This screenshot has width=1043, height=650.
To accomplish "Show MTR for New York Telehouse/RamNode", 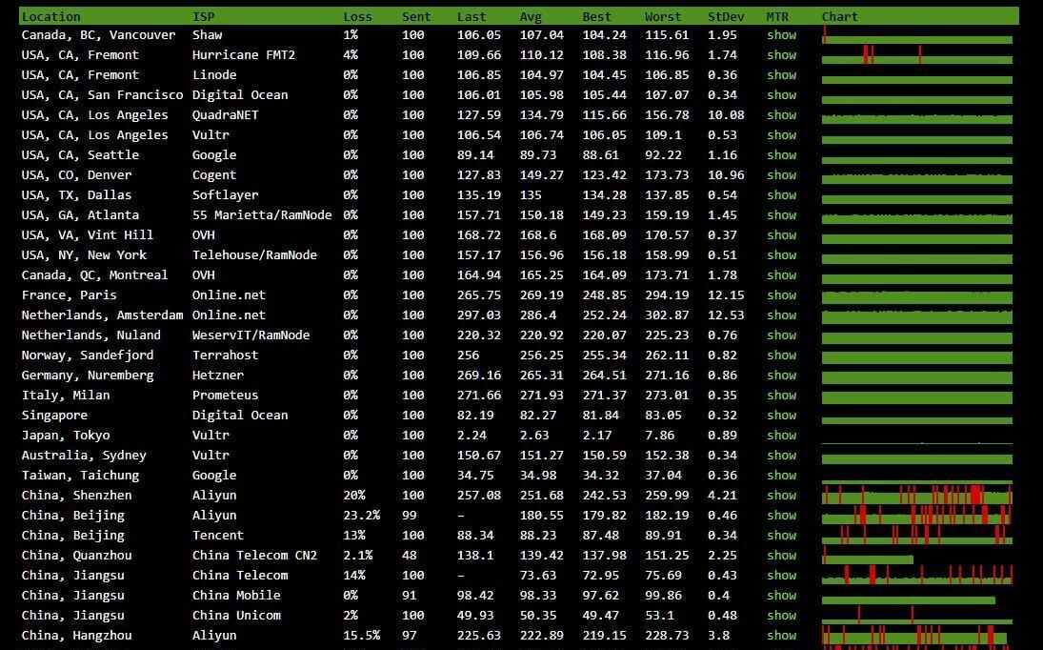I will pos(782,254).
